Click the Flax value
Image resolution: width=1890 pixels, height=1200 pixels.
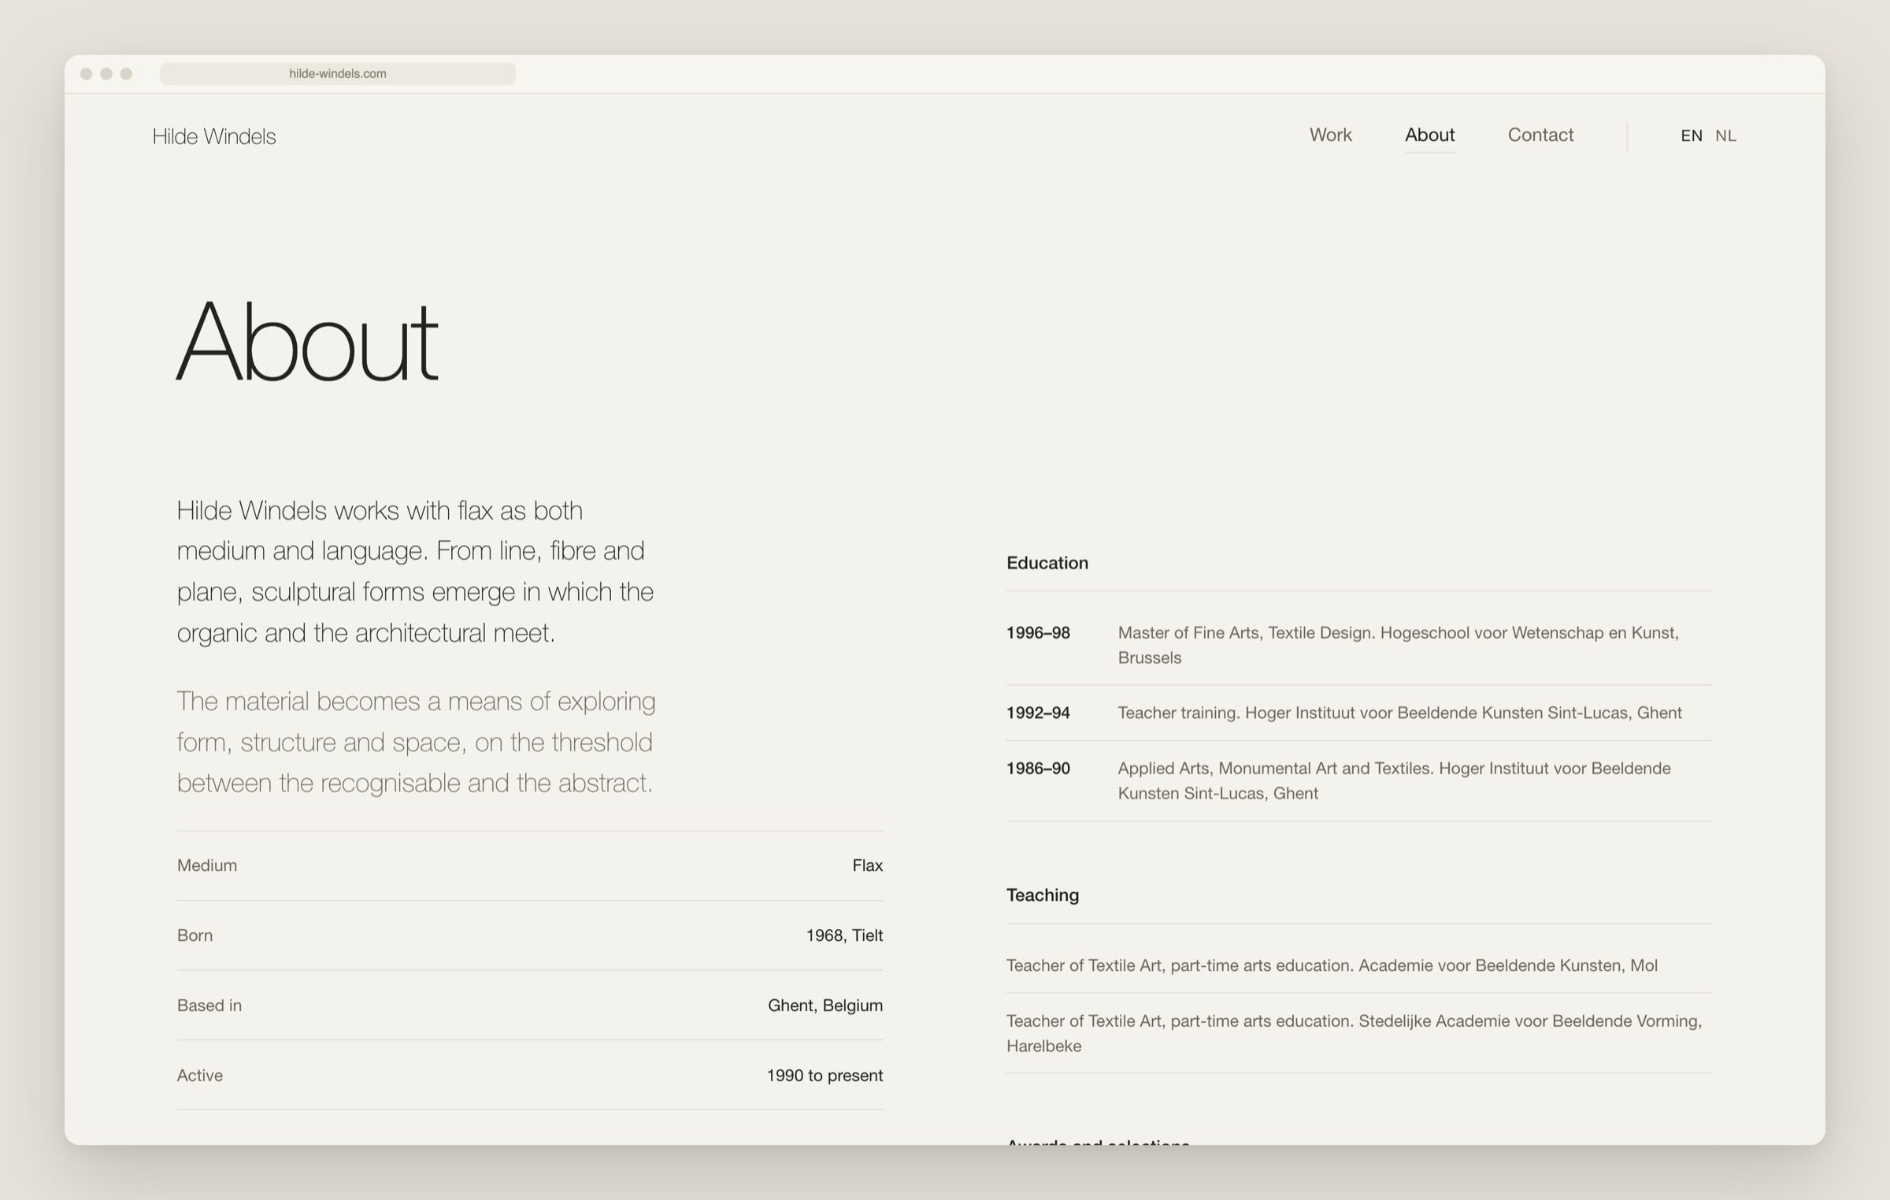click(x=867, y=865)
